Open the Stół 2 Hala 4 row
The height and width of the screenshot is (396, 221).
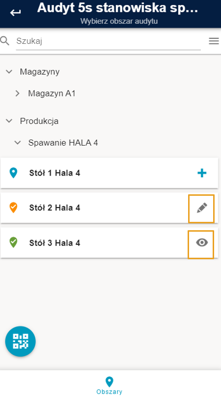[110, 208]
